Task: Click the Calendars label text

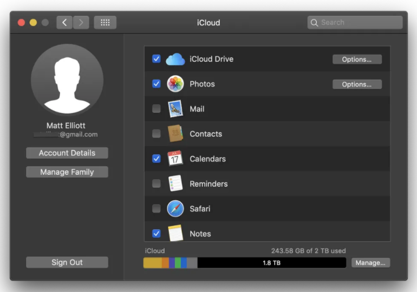Action: click(208, 159)
